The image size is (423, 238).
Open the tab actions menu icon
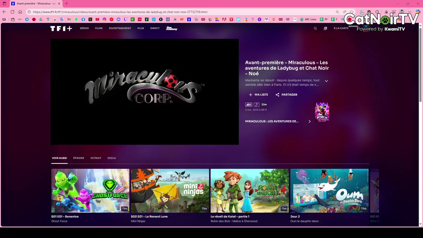tap(4, 4)
